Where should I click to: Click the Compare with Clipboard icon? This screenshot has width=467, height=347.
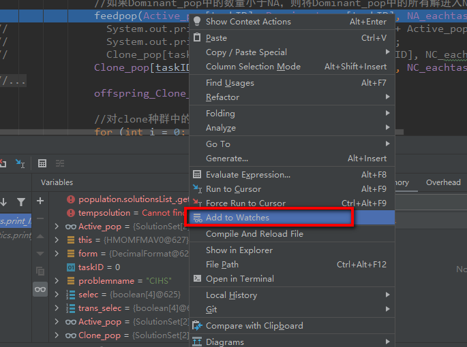(197, 325)
